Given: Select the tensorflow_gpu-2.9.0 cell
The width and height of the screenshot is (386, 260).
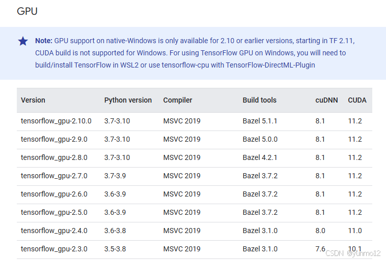Looking at the screenshot, I should (54, 140).
